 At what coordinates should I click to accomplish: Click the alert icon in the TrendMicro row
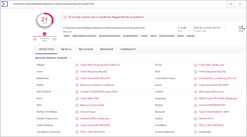(x=195, y=125)
